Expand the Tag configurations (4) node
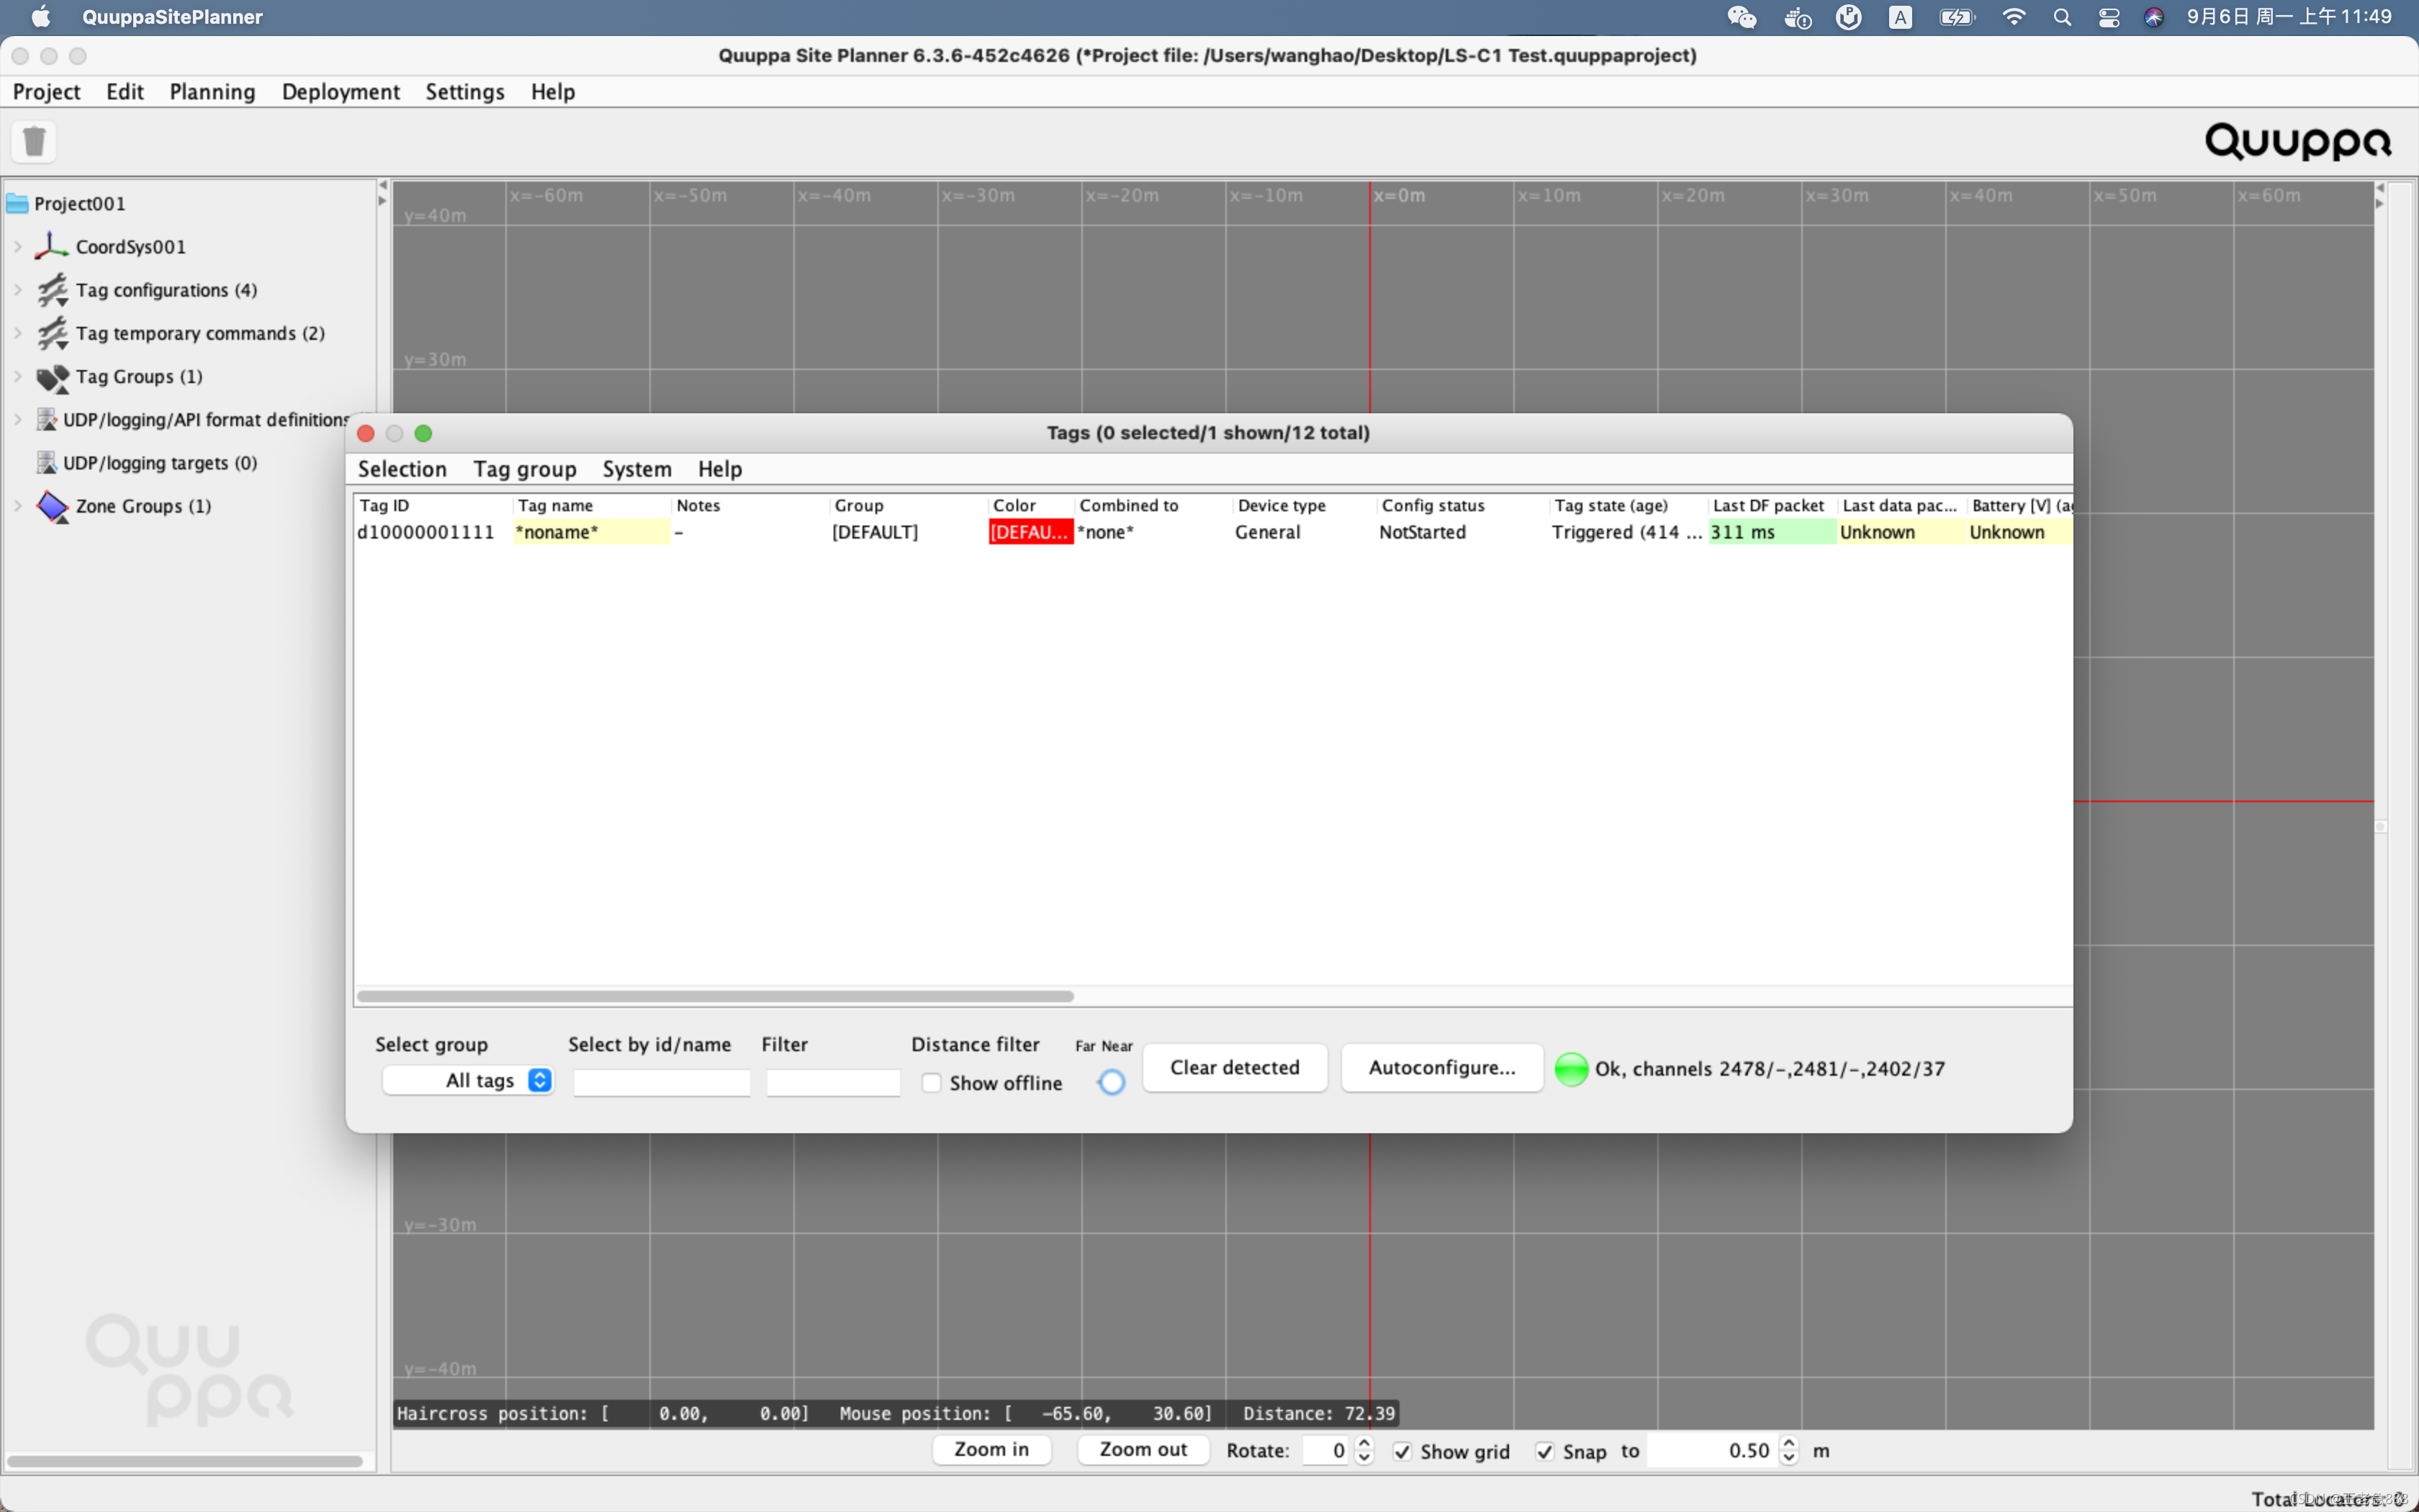 point(18,290)
